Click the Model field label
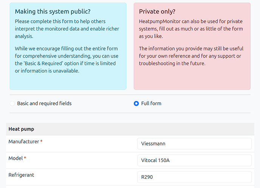The height and width of the screenshot is (188, 260). [x=15, y=158]
